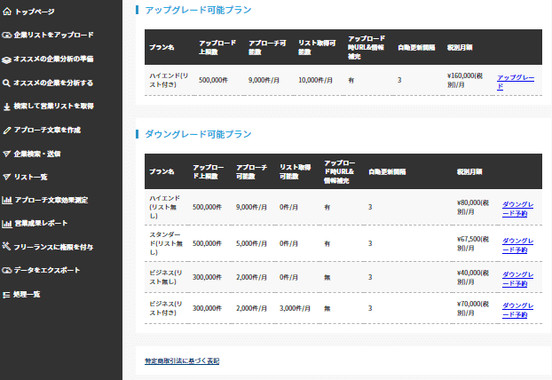Open 検索して営業リストを取得 in the sidebar
Screen dimensions: 552x380
click(x=54, y=106)
